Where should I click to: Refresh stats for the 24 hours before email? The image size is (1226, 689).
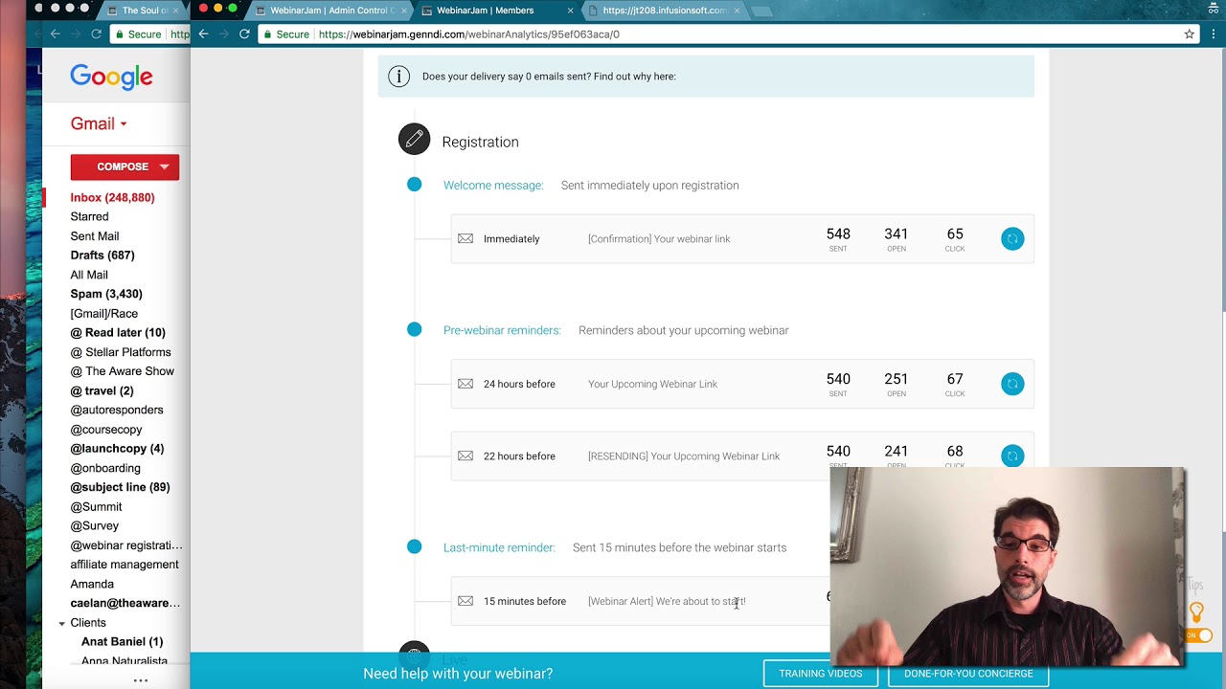coord(1012,384)
